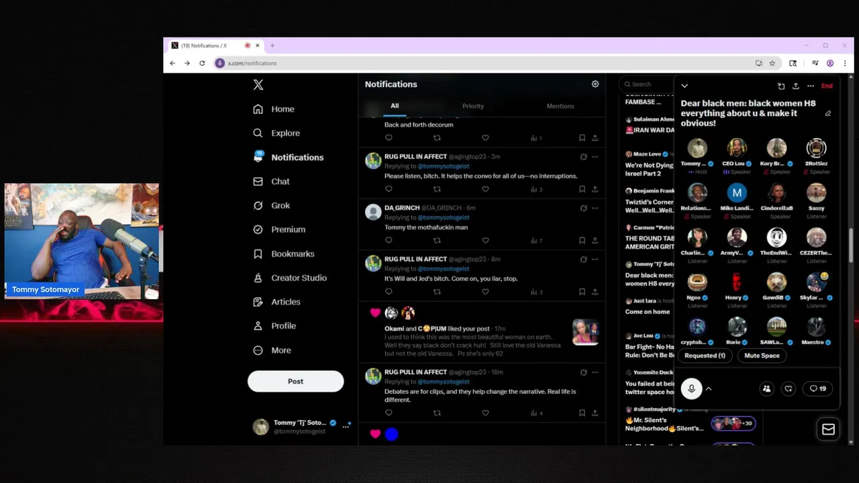Open Creator Studio in sidebar
This screenshot has height=483, width=859.
289,278
